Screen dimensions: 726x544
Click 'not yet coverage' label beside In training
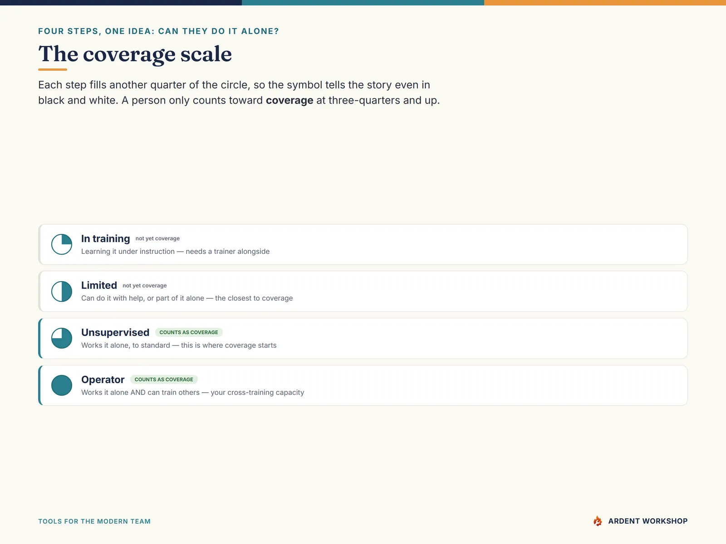point(157,238)
